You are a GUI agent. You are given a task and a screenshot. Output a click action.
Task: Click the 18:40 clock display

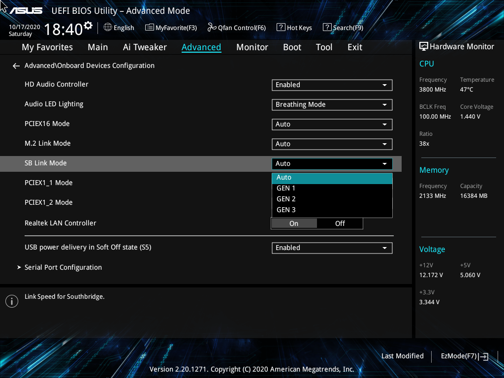63,29
